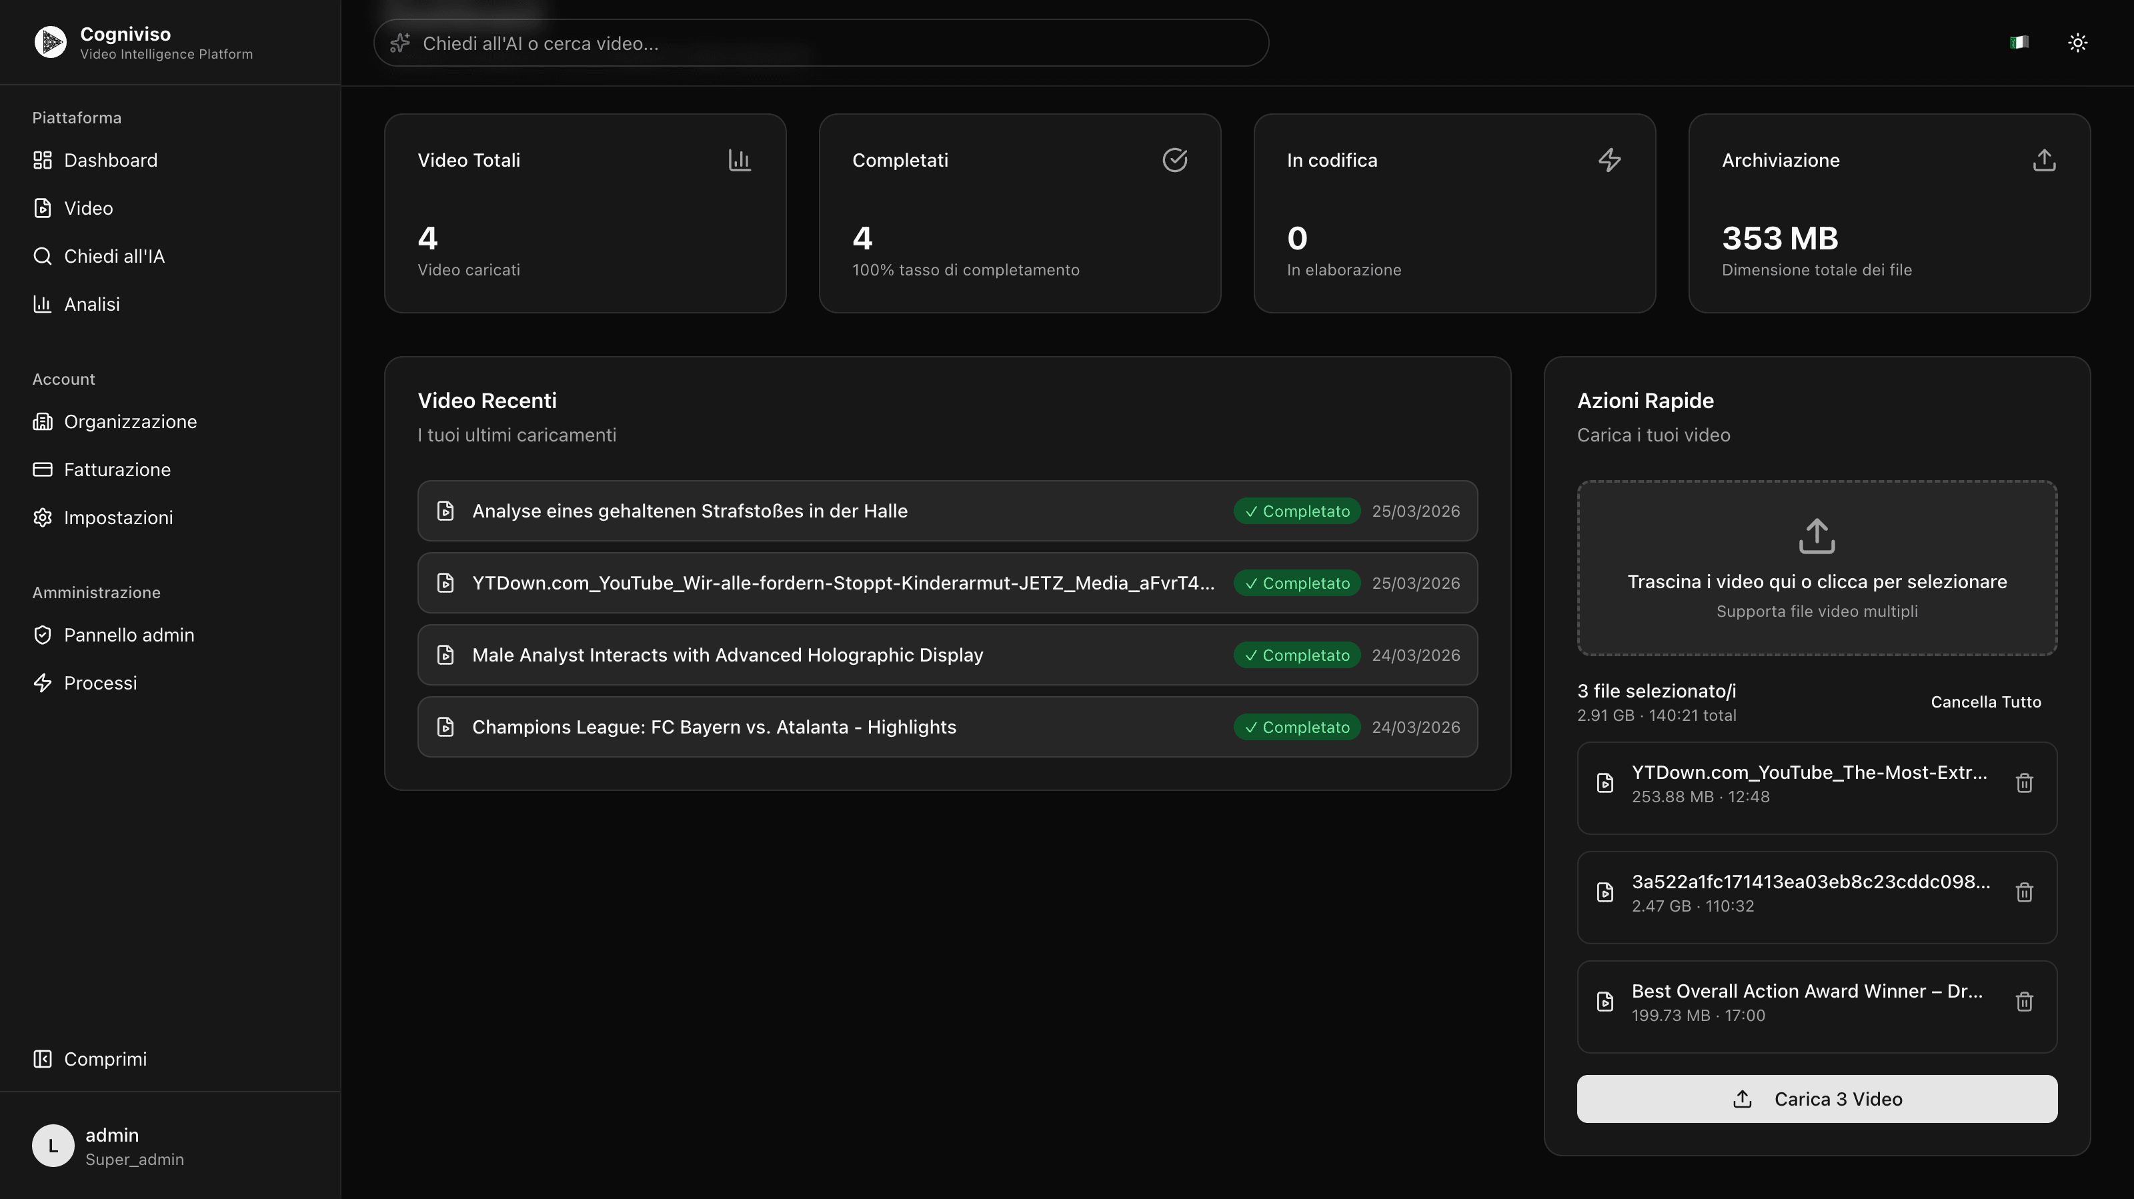
Task: Expand the truncated 3a522a1fc171413 file entry
Action: coord(1809,882)
